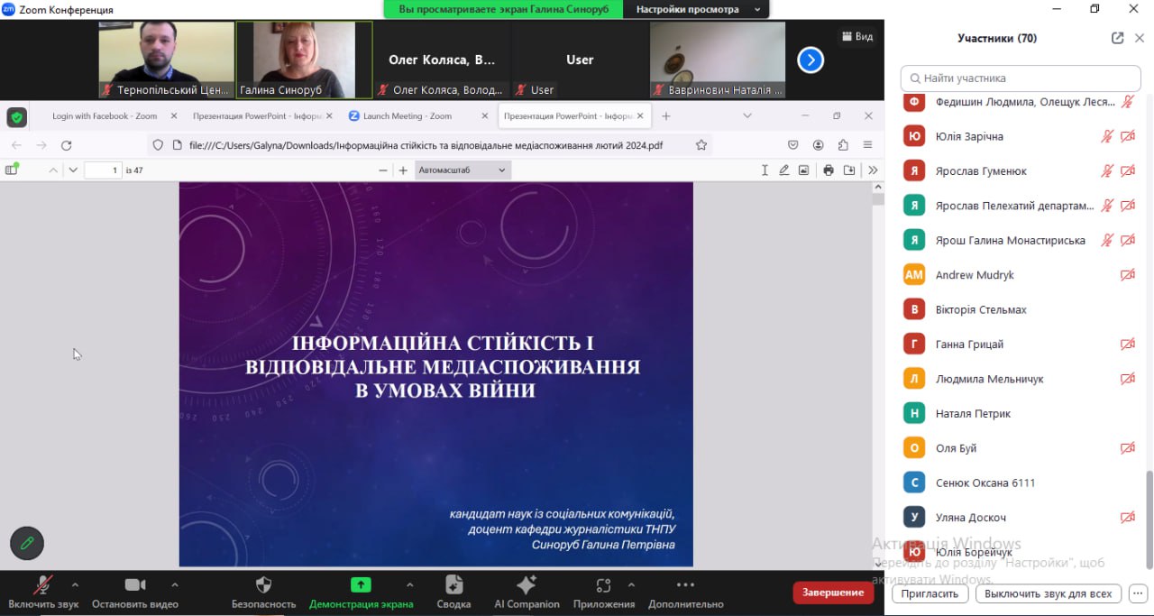Open the AI Companion sparkle icon
The width and height of the screenshot is (1154, 616).
527,584
